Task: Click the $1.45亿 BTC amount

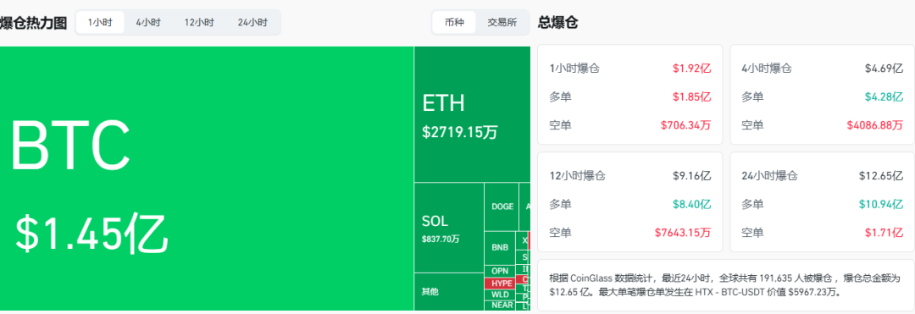Action: [91, 233]
